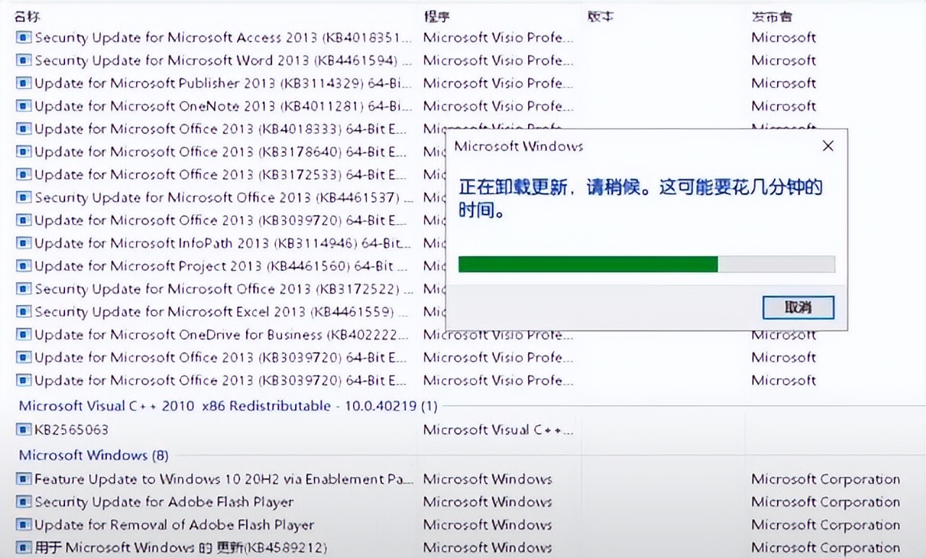The width and height of the screenshot is (926, 558).
Task: Click the Security Update for Microsoft Word 2013 icon
Action: point(25,61)
